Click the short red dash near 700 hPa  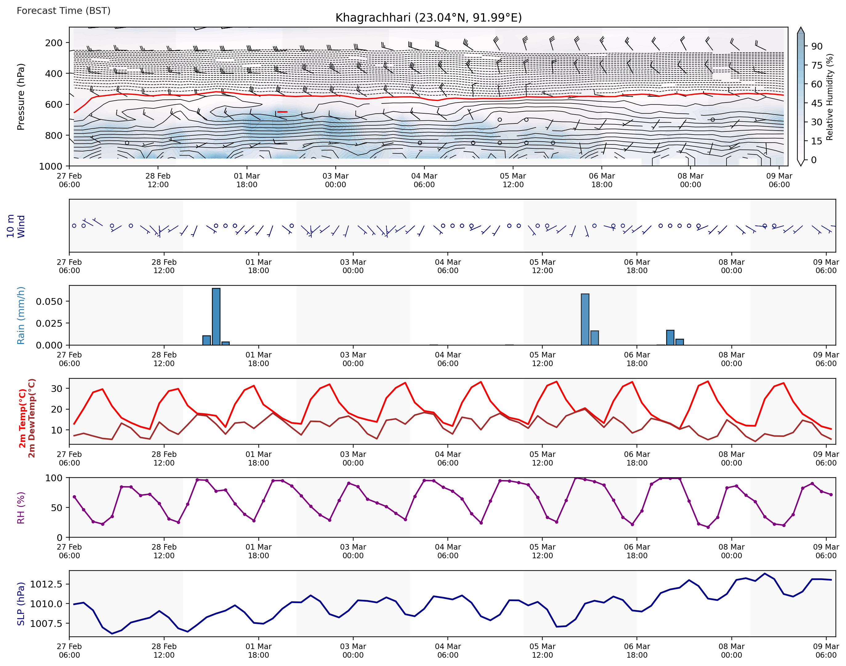(x=282, y=112)
